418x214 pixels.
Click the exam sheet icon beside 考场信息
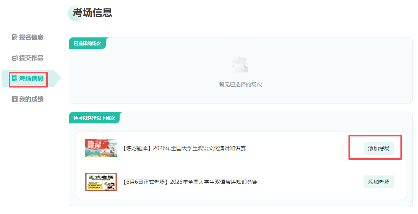point(15,79)
